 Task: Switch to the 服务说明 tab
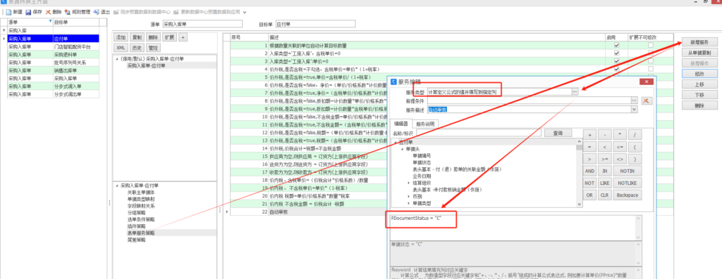424,124
